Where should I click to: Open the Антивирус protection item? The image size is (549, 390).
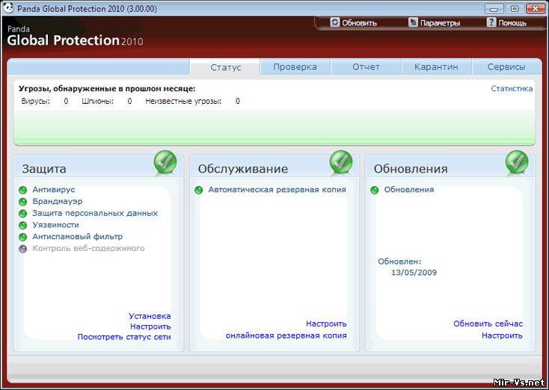[x=54, y=190]
